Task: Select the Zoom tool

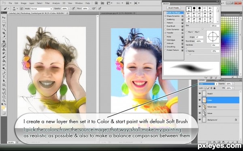Action: 4,101
